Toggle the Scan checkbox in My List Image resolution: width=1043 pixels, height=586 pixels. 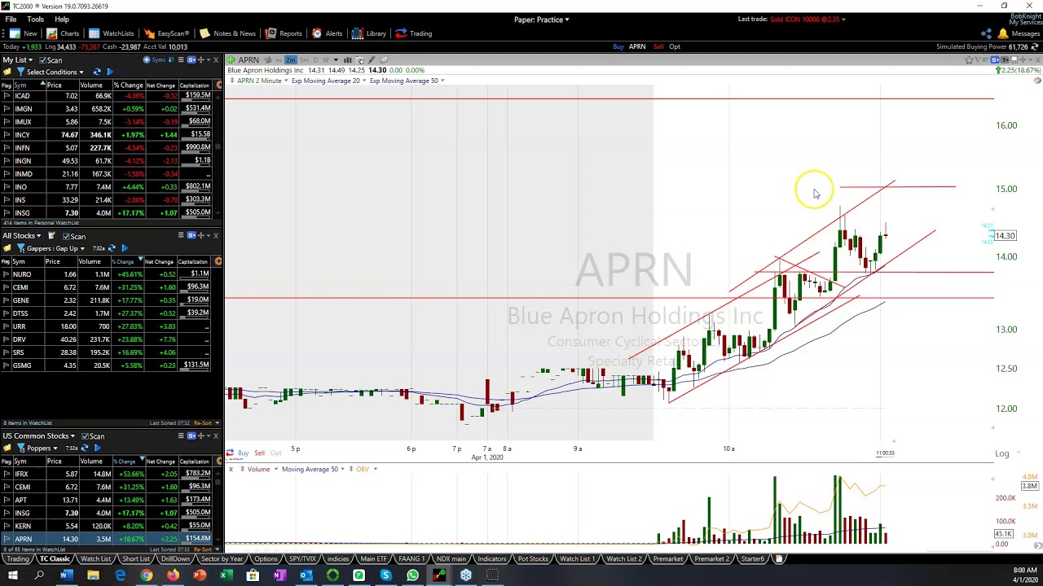42,60
